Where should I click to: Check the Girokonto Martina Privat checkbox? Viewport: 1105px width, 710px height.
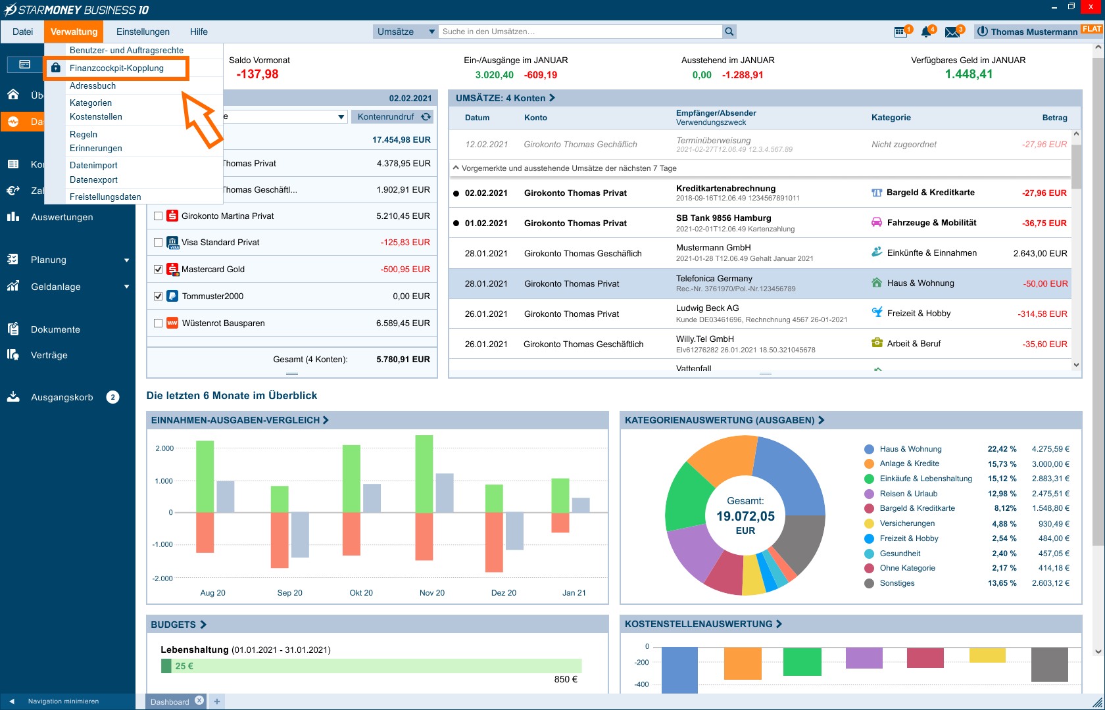(158, 216)
